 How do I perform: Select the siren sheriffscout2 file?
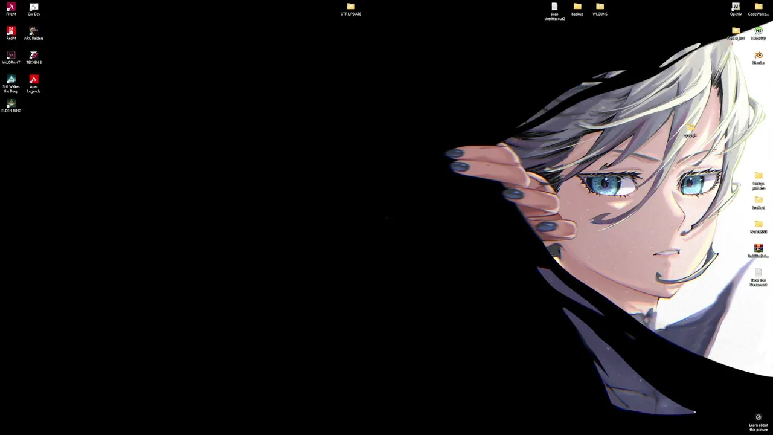(x=554, y=11)
